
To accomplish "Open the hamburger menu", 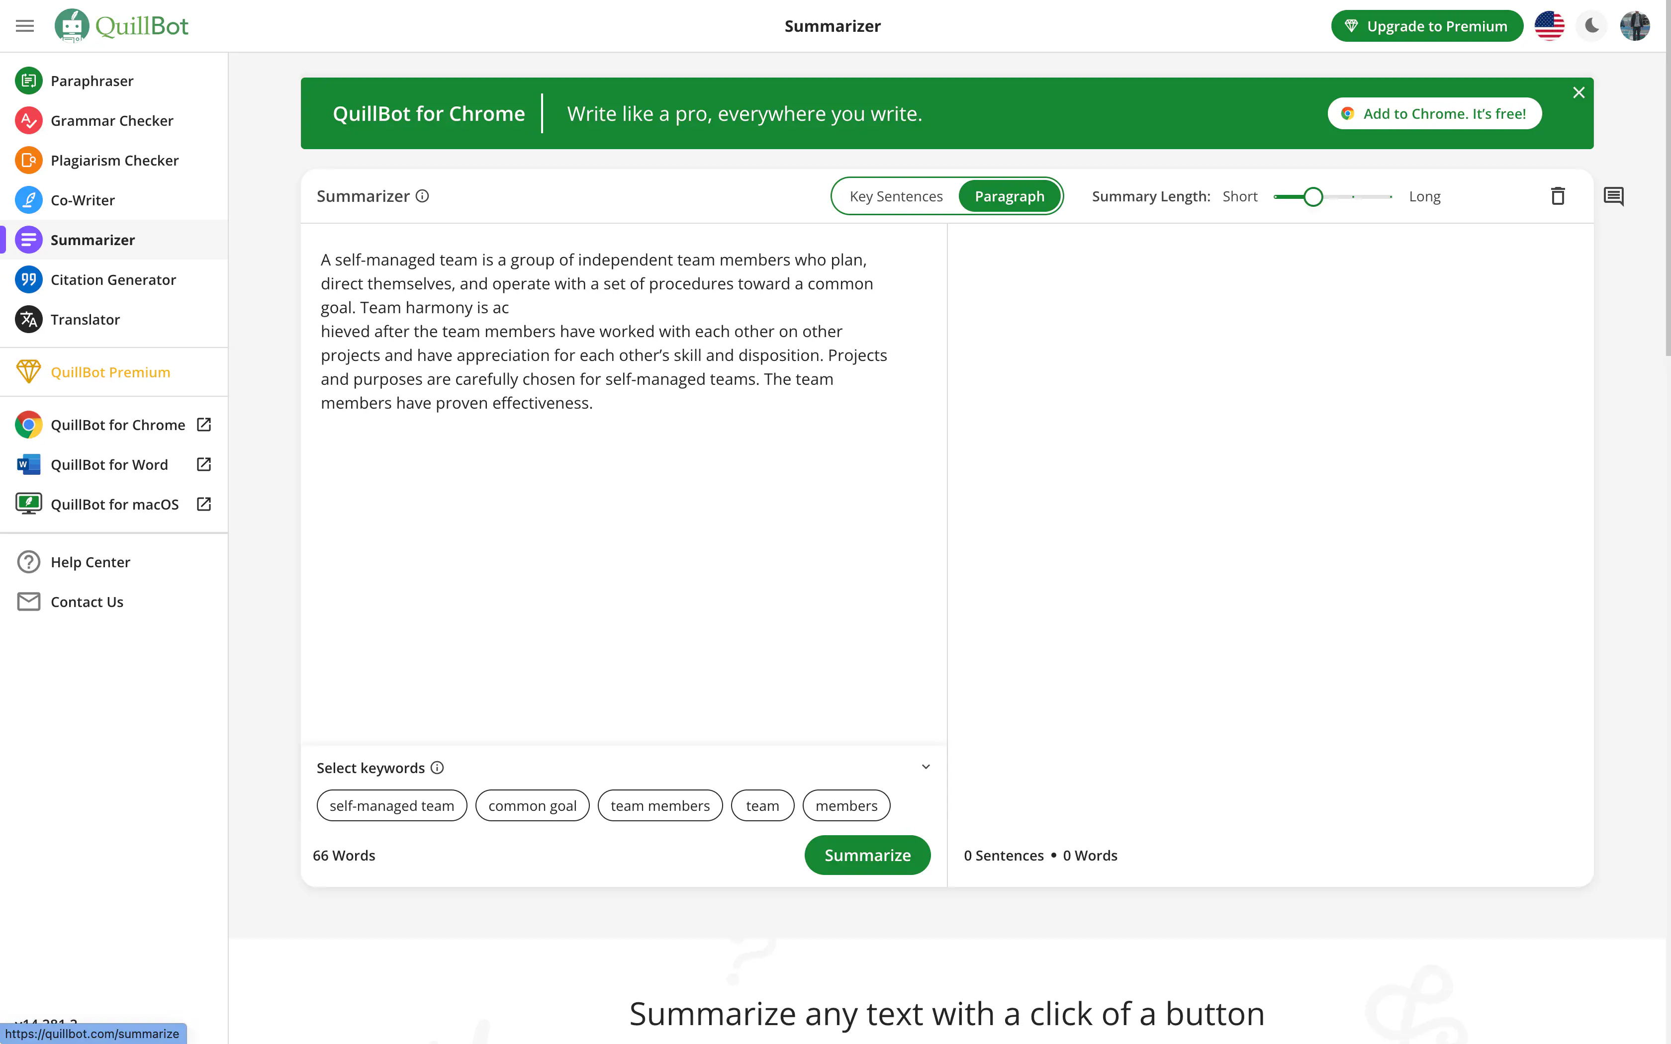I will (x=25, y=25).
